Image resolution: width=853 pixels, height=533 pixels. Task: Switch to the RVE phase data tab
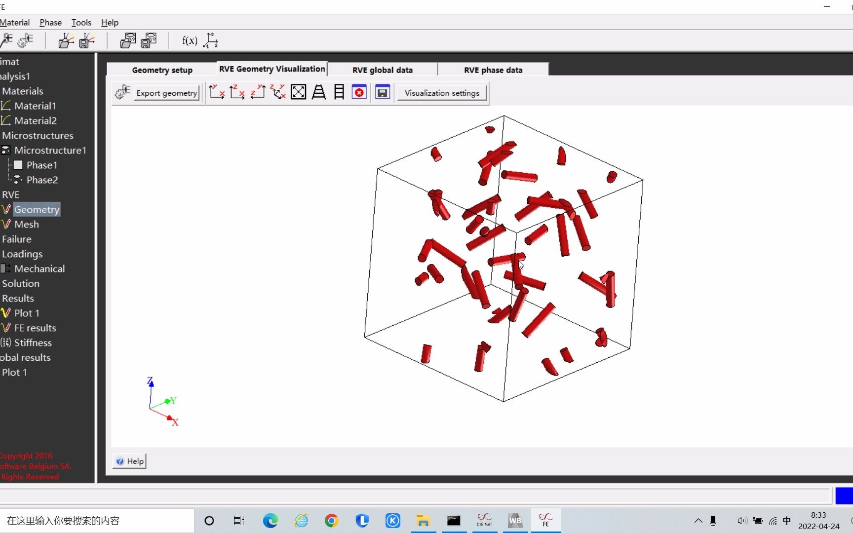(x=492, y=70)
